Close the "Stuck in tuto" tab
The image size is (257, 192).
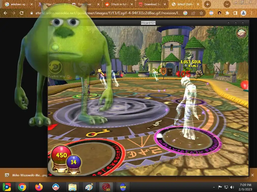pos(132,4)
